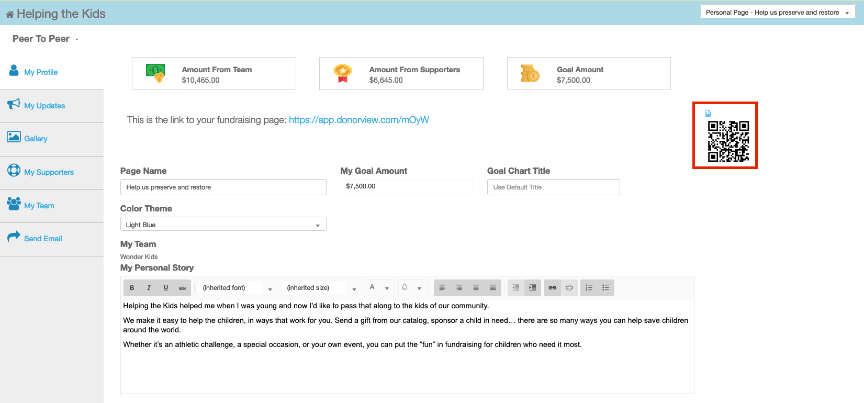The width and height of the screenshot is (864, 403).
Task: Click the QR code image
Action: click(x=728, y=141)
